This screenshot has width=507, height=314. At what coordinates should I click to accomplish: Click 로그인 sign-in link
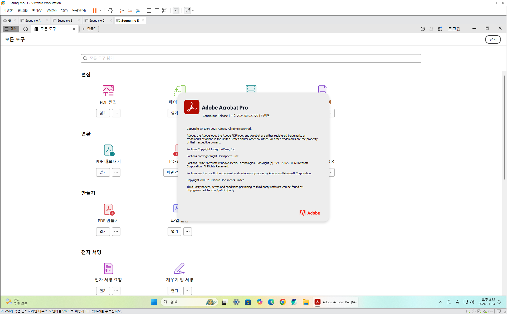[454, 29]
